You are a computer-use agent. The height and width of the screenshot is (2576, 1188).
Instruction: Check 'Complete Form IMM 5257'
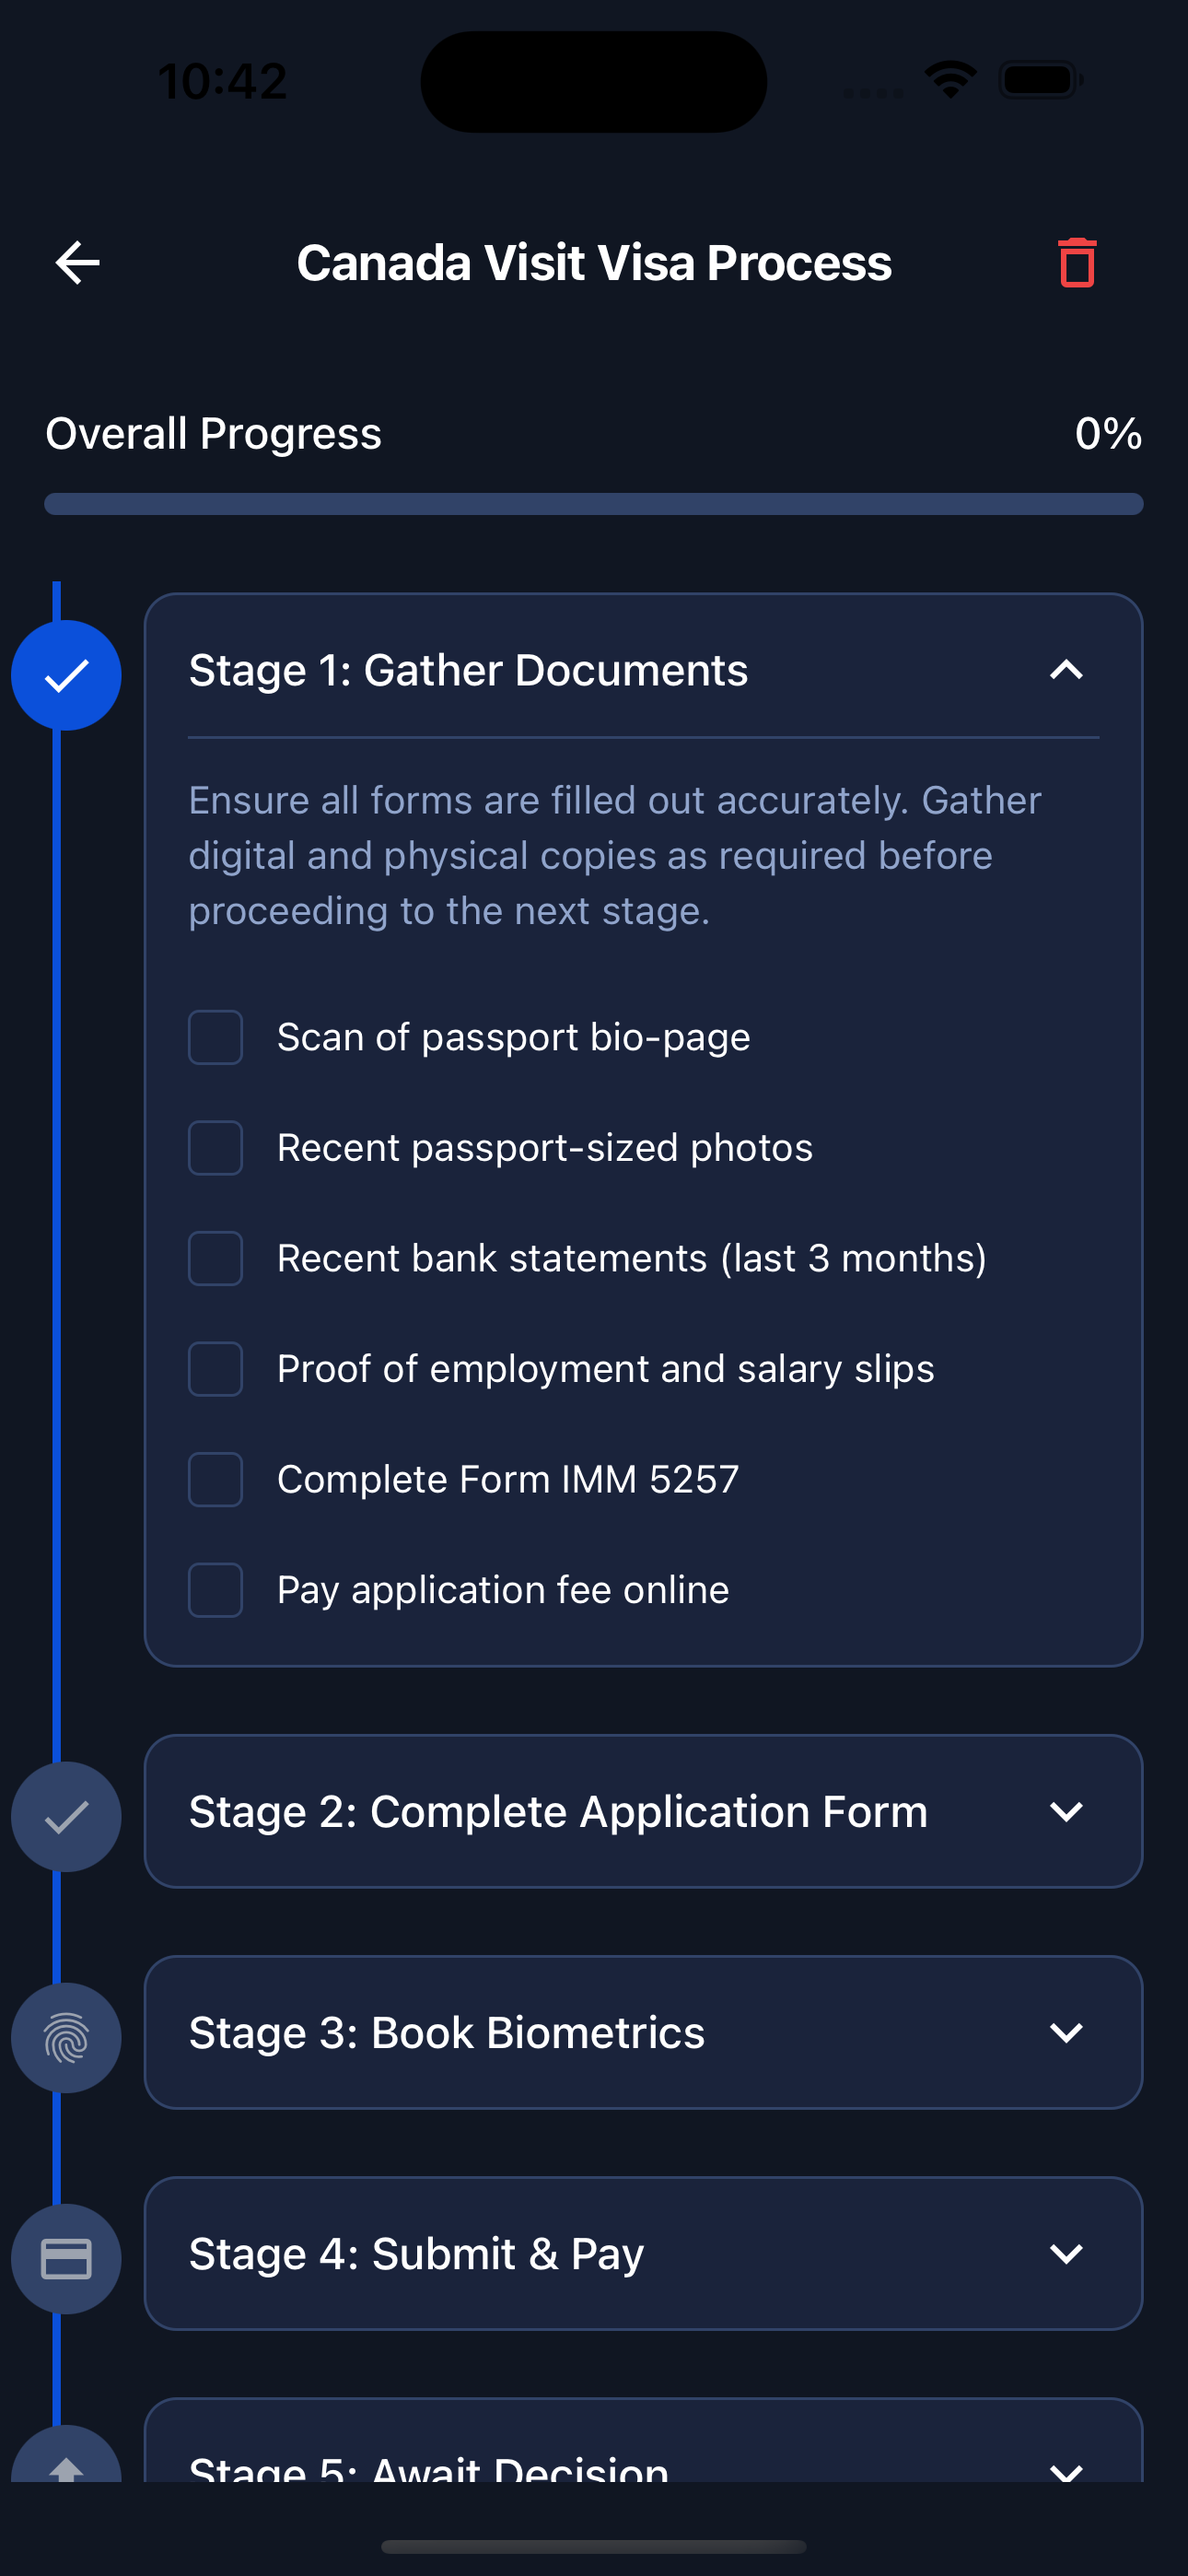(216, 1479)
